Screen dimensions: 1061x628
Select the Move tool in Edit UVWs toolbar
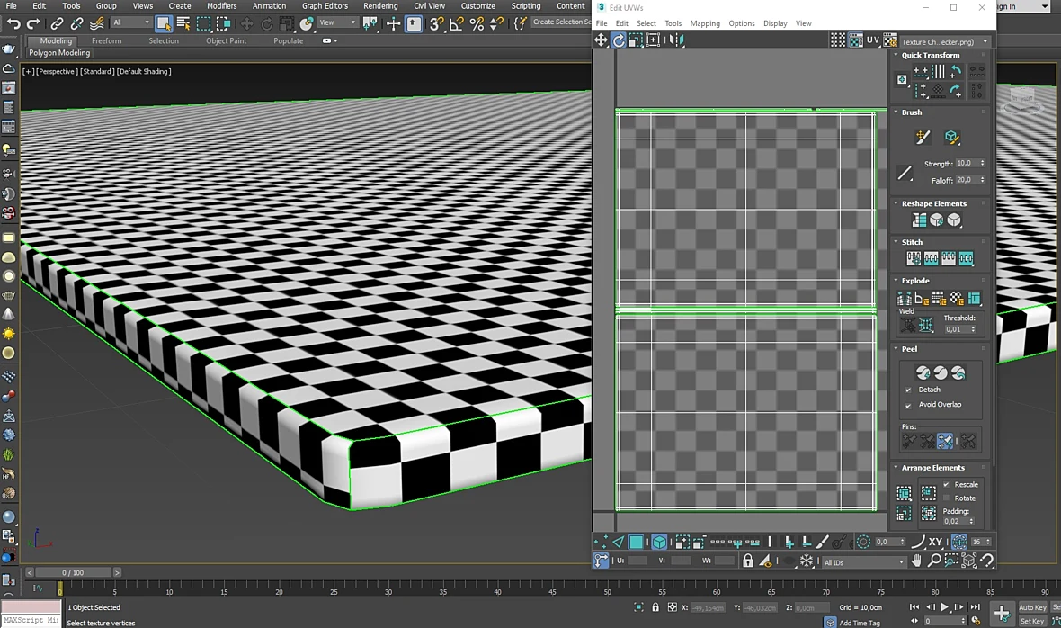pos(601,40)
